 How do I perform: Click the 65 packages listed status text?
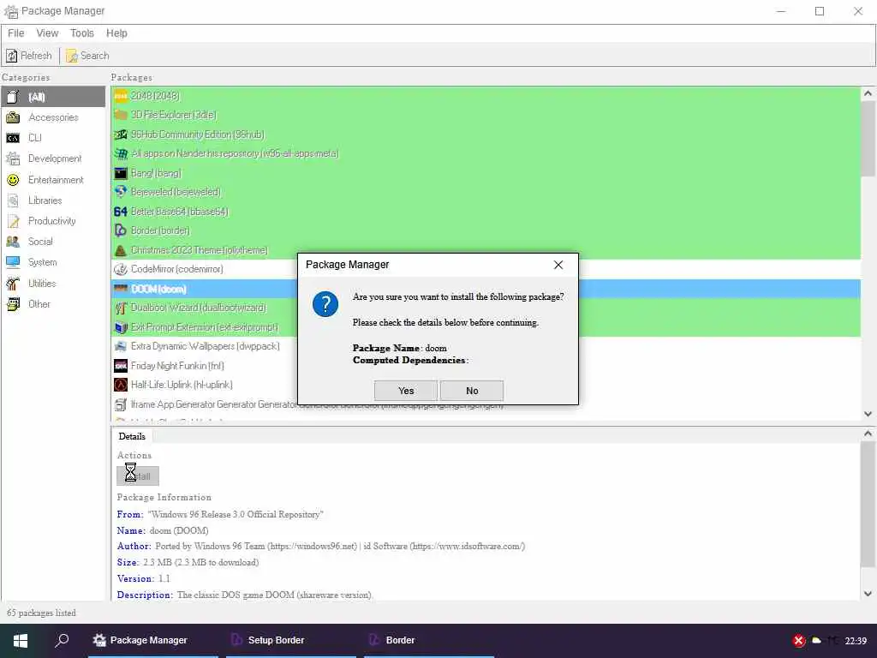point(41,613)
